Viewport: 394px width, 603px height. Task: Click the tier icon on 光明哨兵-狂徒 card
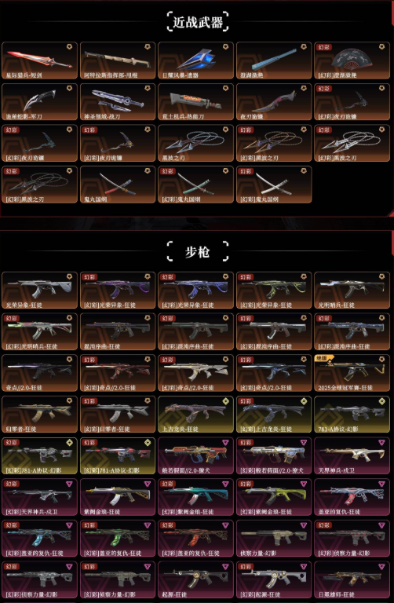coord(382,276)
